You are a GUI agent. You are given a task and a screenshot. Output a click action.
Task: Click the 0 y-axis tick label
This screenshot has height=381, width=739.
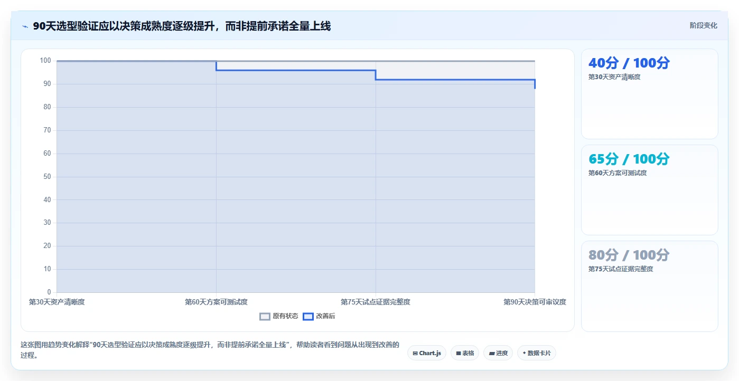49,292
